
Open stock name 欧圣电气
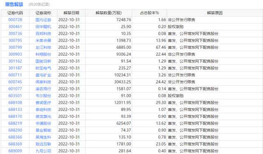[x=43, y=68]
